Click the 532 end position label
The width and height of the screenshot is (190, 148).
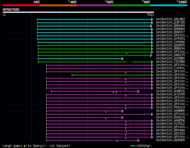(x=150, y=15)
